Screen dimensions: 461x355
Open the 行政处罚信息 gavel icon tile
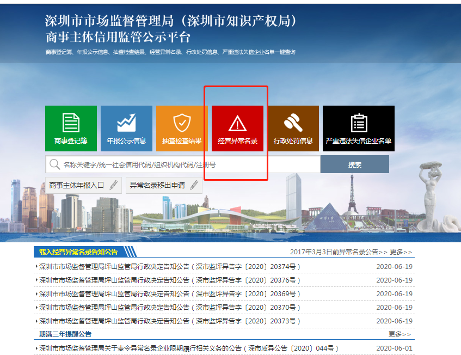point(293,128)
